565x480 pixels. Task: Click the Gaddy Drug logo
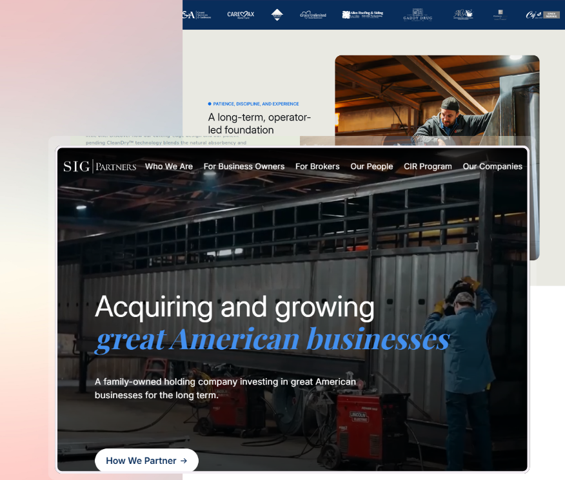tap(418, 14)
